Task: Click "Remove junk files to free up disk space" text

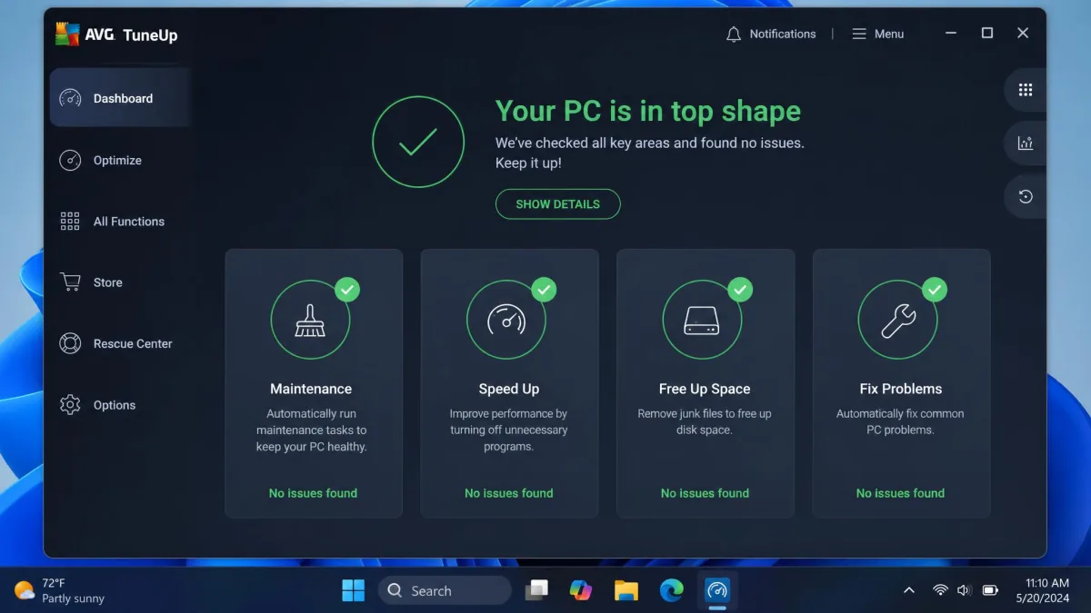Action: point(705,421)
